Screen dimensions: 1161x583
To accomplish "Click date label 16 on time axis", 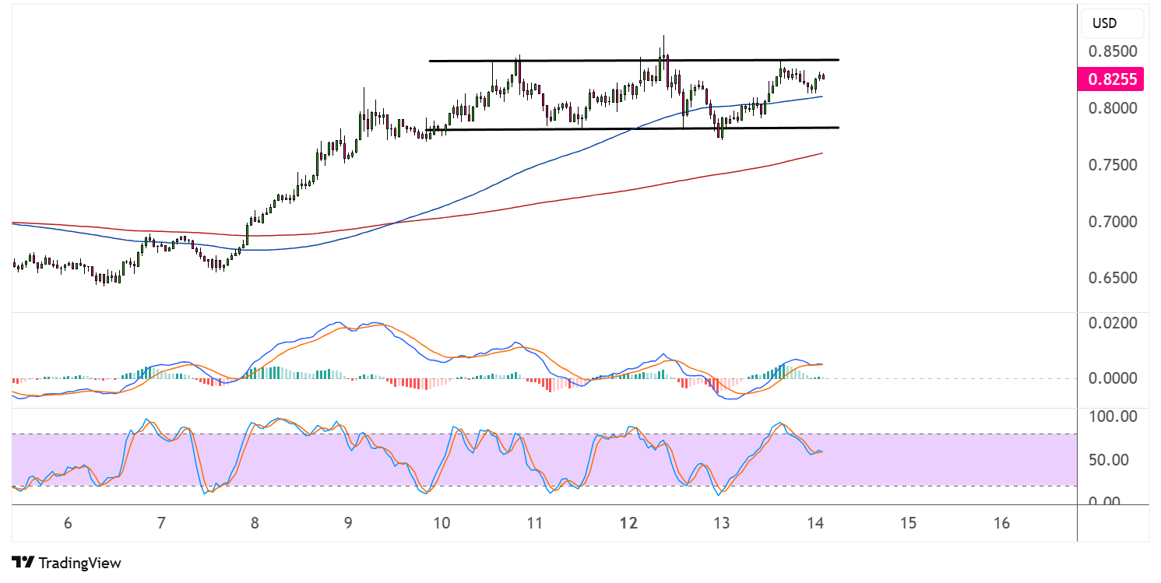I will (x=1002, y=523).
